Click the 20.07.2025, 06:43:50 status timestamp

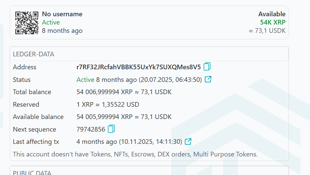(170, 80)
